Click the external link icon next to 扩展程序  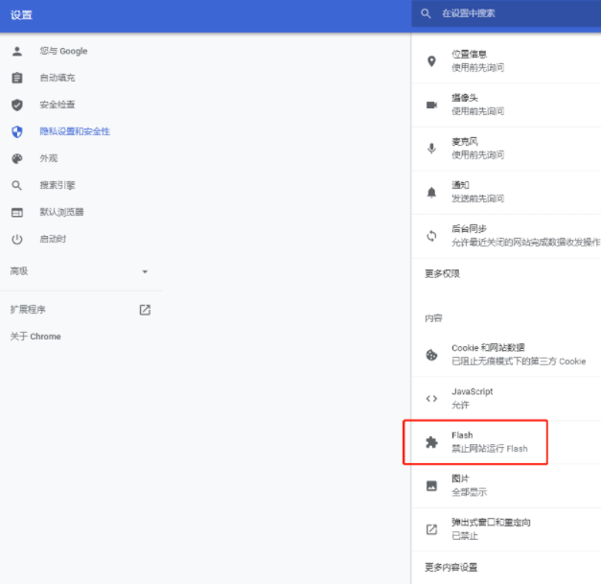click(145, 310)
